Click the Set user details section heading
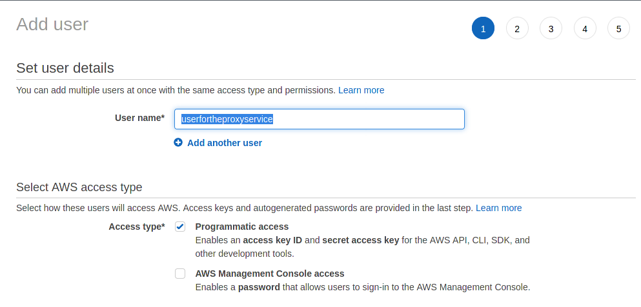 pos(65,68)
